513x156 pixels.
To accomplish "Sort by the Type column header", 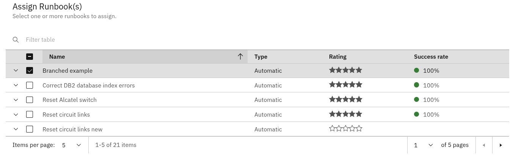I will pyautogui.click(x=261, y=57).
